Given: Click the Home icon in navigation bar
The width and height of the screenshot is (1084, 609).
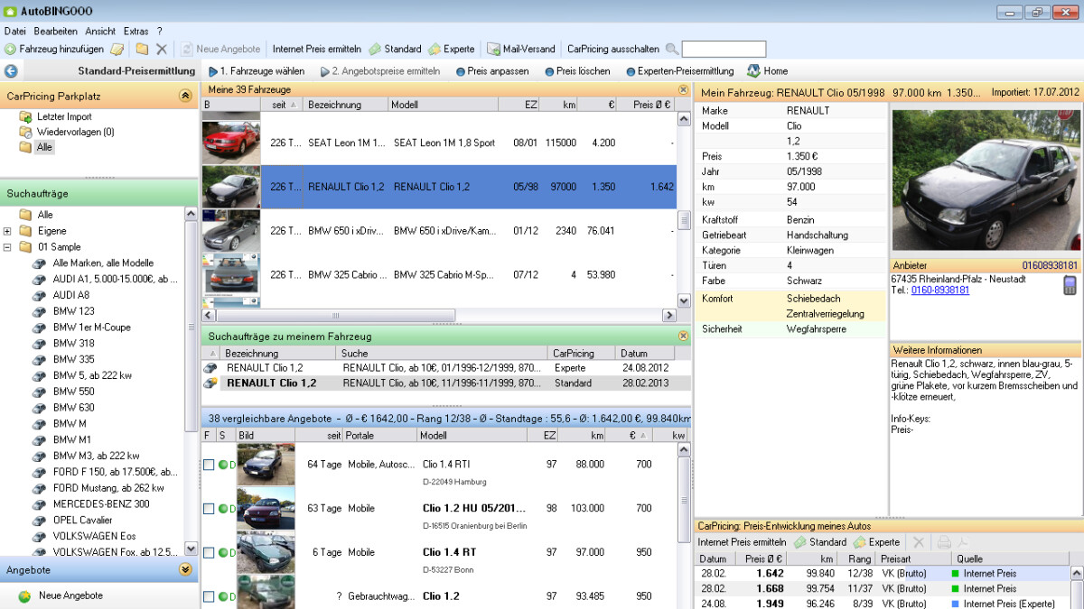Looking at the screenshot, I should [x=753, y=71].
